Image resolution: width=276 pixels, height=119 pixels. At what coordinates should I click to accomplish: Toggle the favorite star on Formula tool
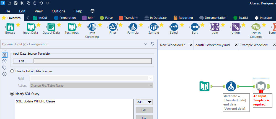click(x=141, y=25)
